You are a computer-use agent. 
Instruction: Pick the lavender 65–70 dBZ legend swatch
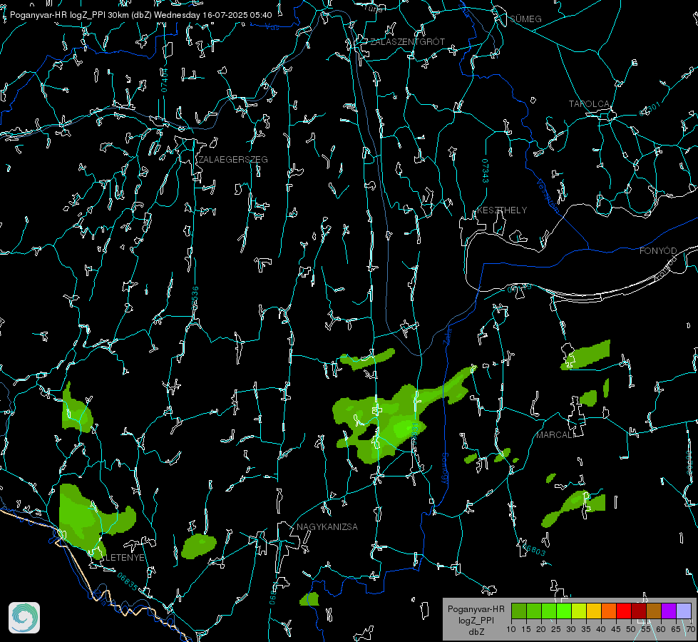pos(684,611)
